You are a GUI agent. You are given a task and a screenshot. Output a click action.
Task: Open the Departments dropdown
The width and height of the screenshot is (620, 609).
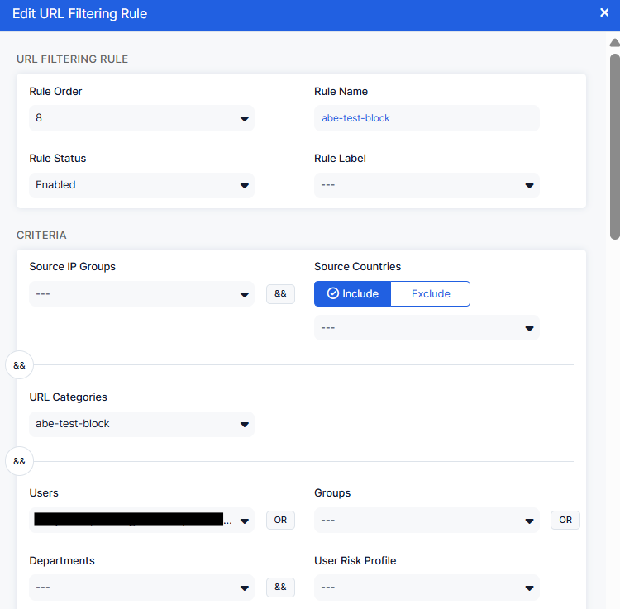[x=141, y=588]
